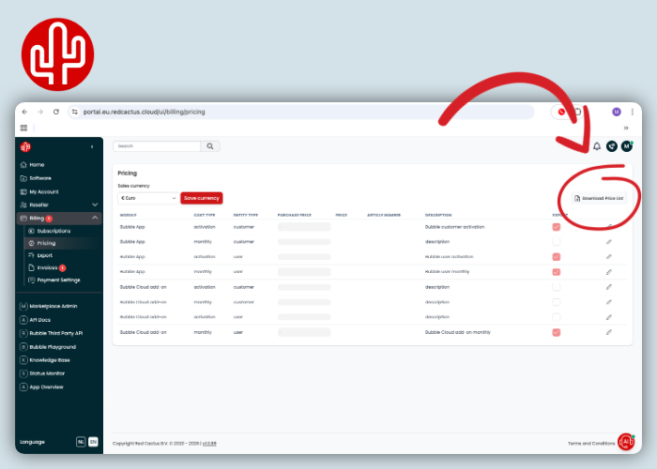Open the red chat widget icon

(626, 443)
